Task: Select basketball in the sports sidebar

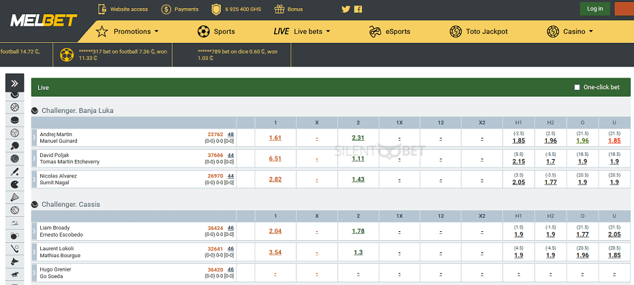Action: (x=14, y=107)
